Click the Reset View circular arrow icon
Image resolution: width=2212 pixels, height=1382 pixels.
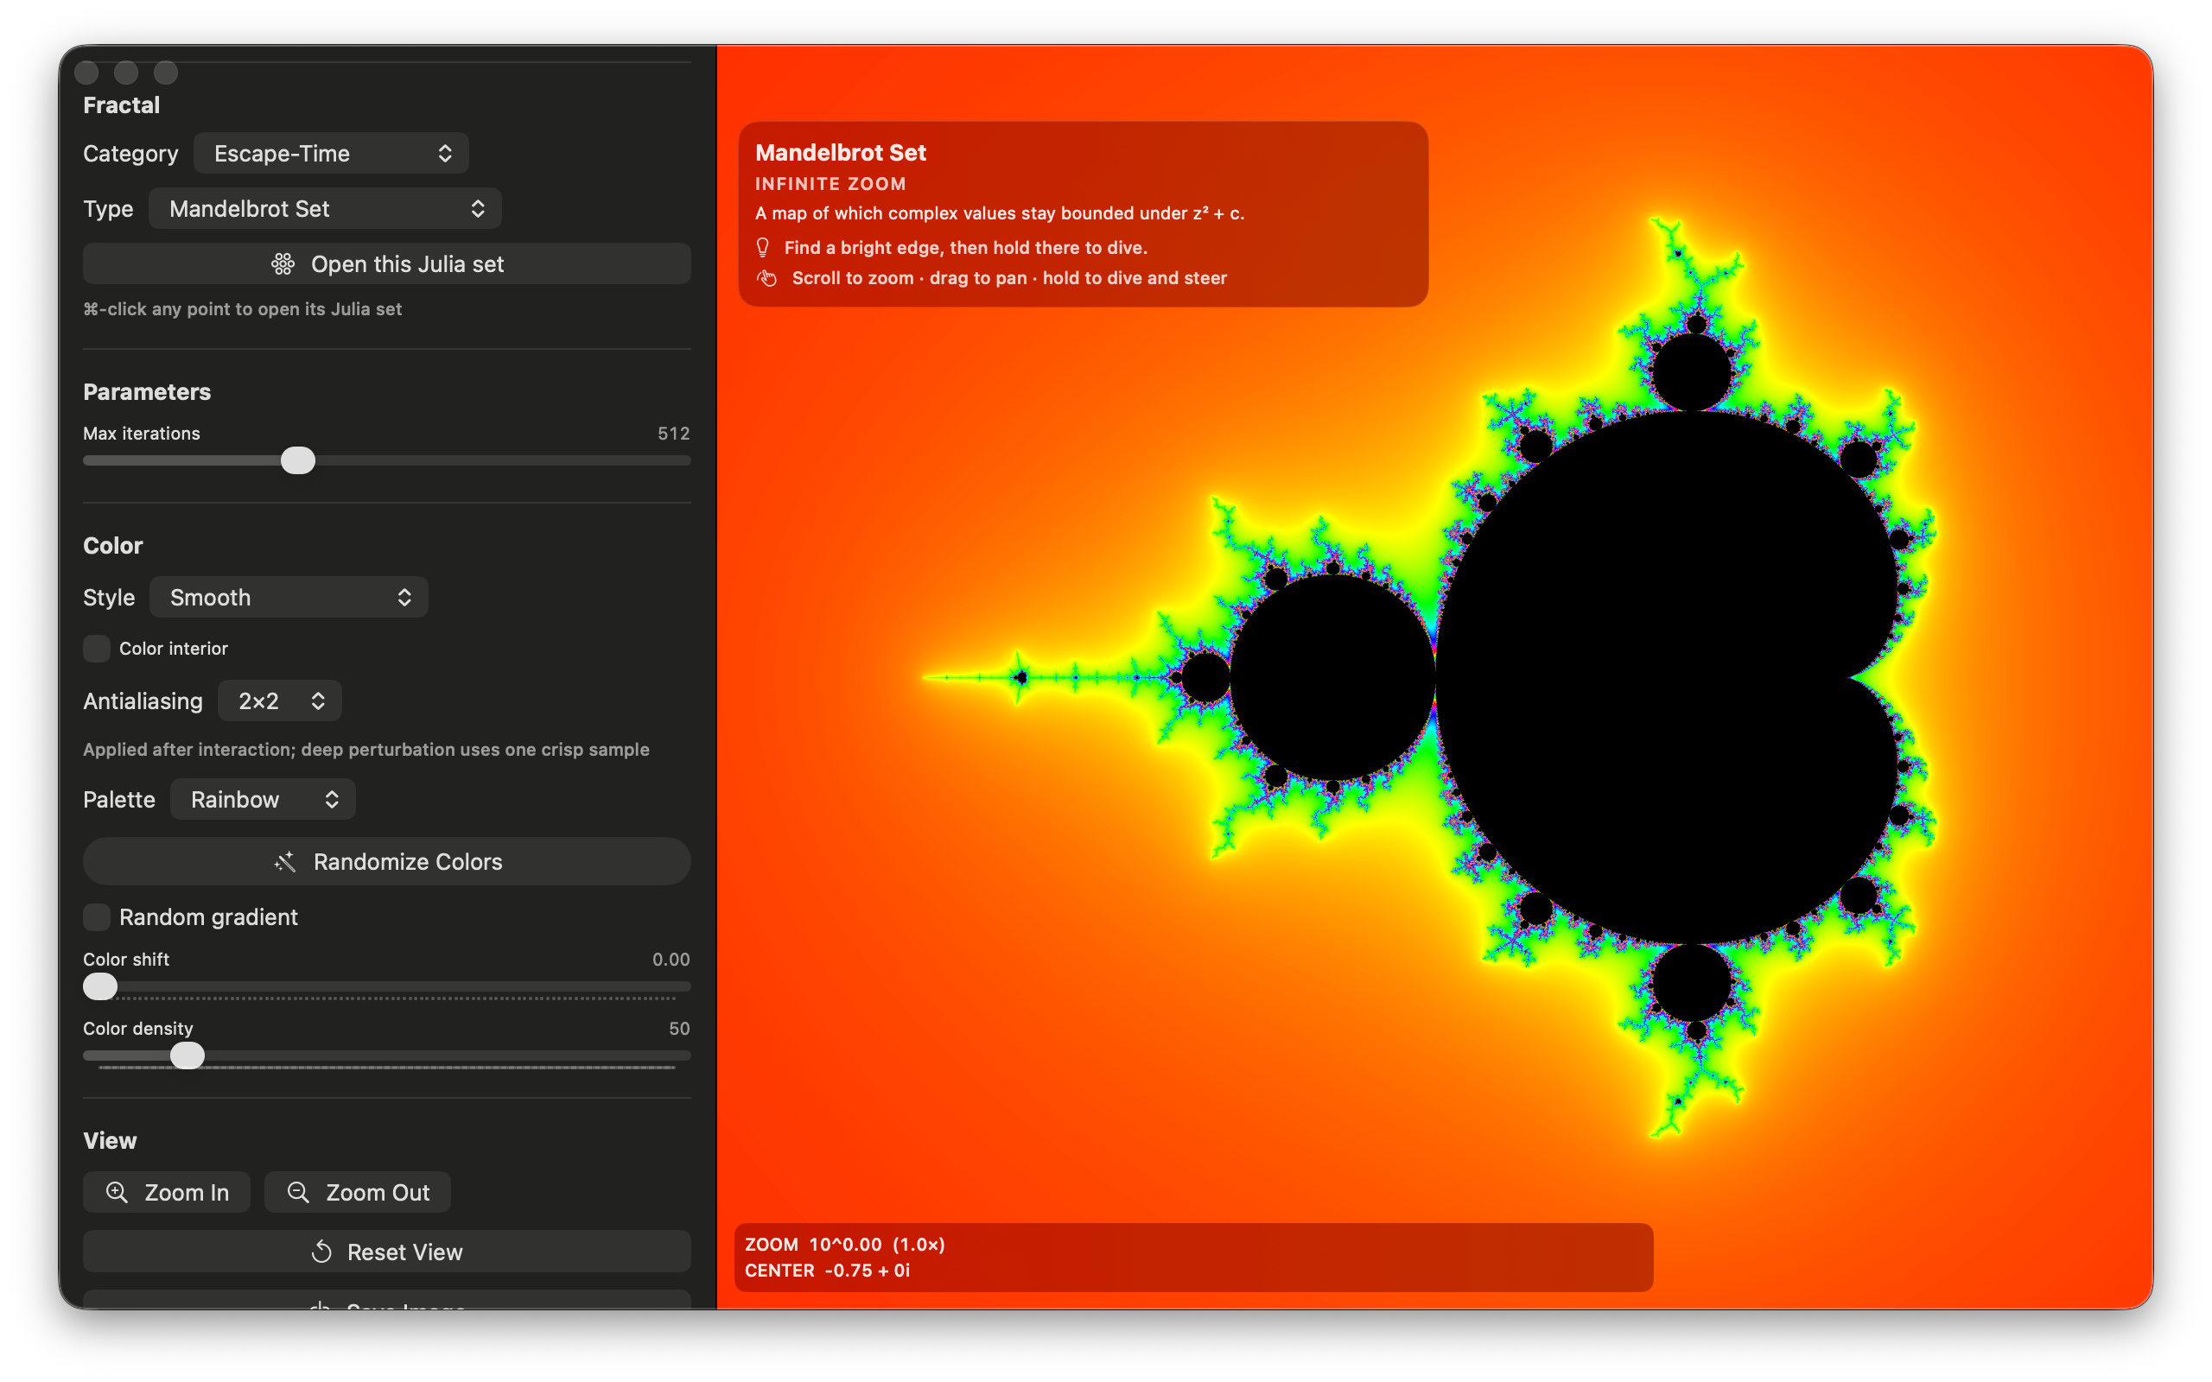pyautogui.click(x=321, y=1252)
